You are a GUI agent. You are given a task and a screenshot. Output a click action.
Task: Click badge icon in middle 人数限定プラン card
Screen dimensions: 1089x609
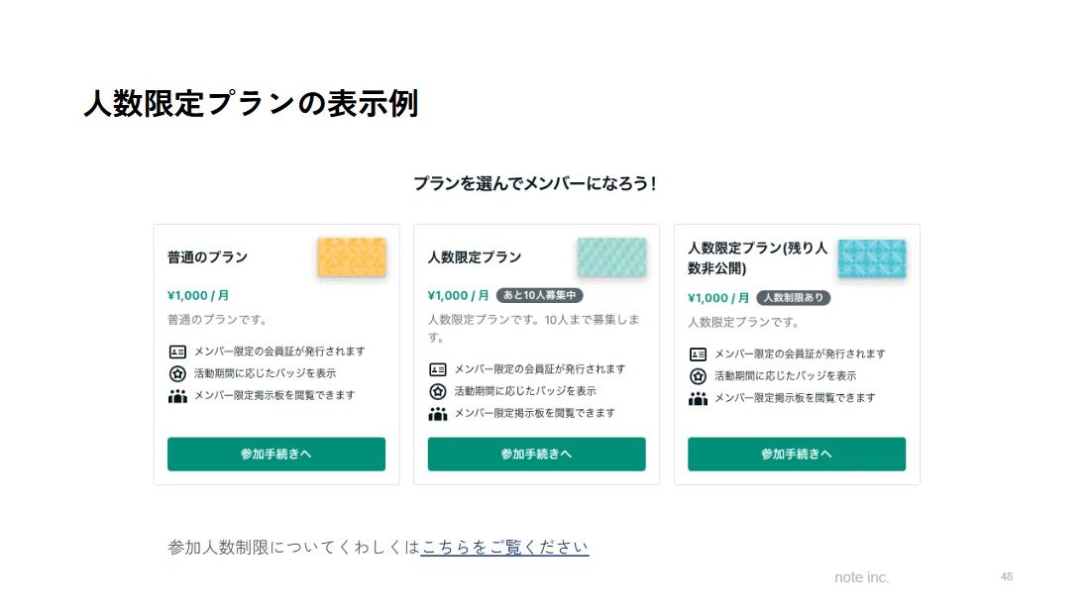click(438, 392)
